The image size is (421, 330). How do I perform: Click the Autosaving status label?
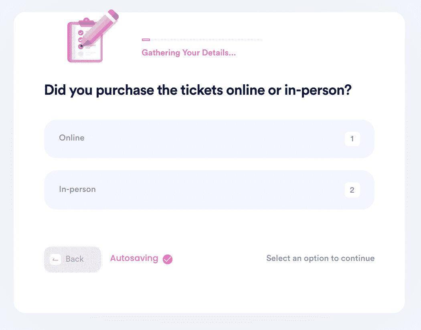[134, 258]
